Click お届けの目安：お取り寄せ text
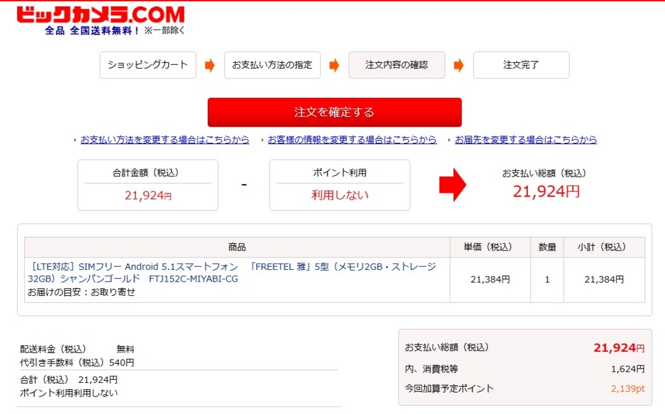Screen dimensions: 665x414 point(81,292)
